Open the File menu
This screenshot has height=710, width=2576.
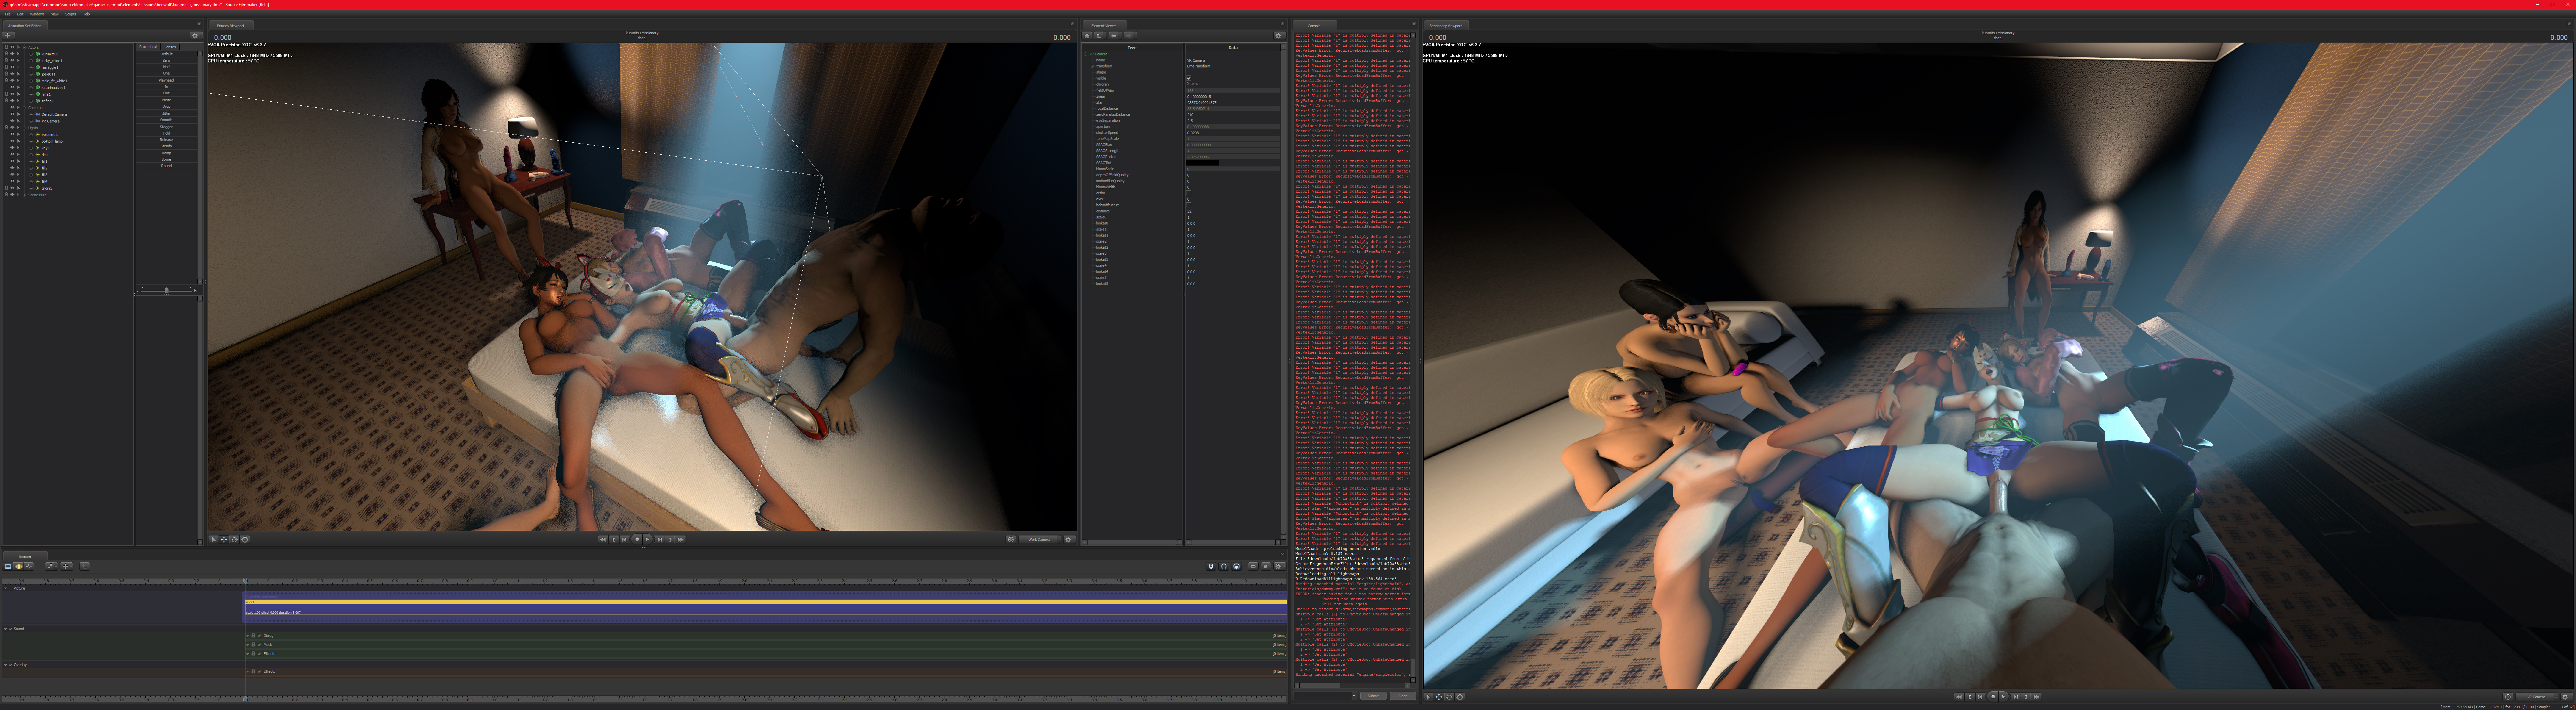8,14
